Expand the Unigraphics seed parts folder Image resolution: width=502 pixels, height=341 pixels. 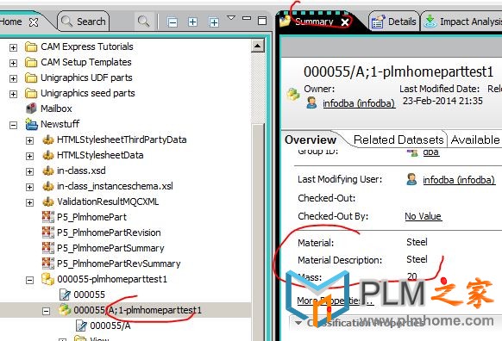click(x=13, y=94)
